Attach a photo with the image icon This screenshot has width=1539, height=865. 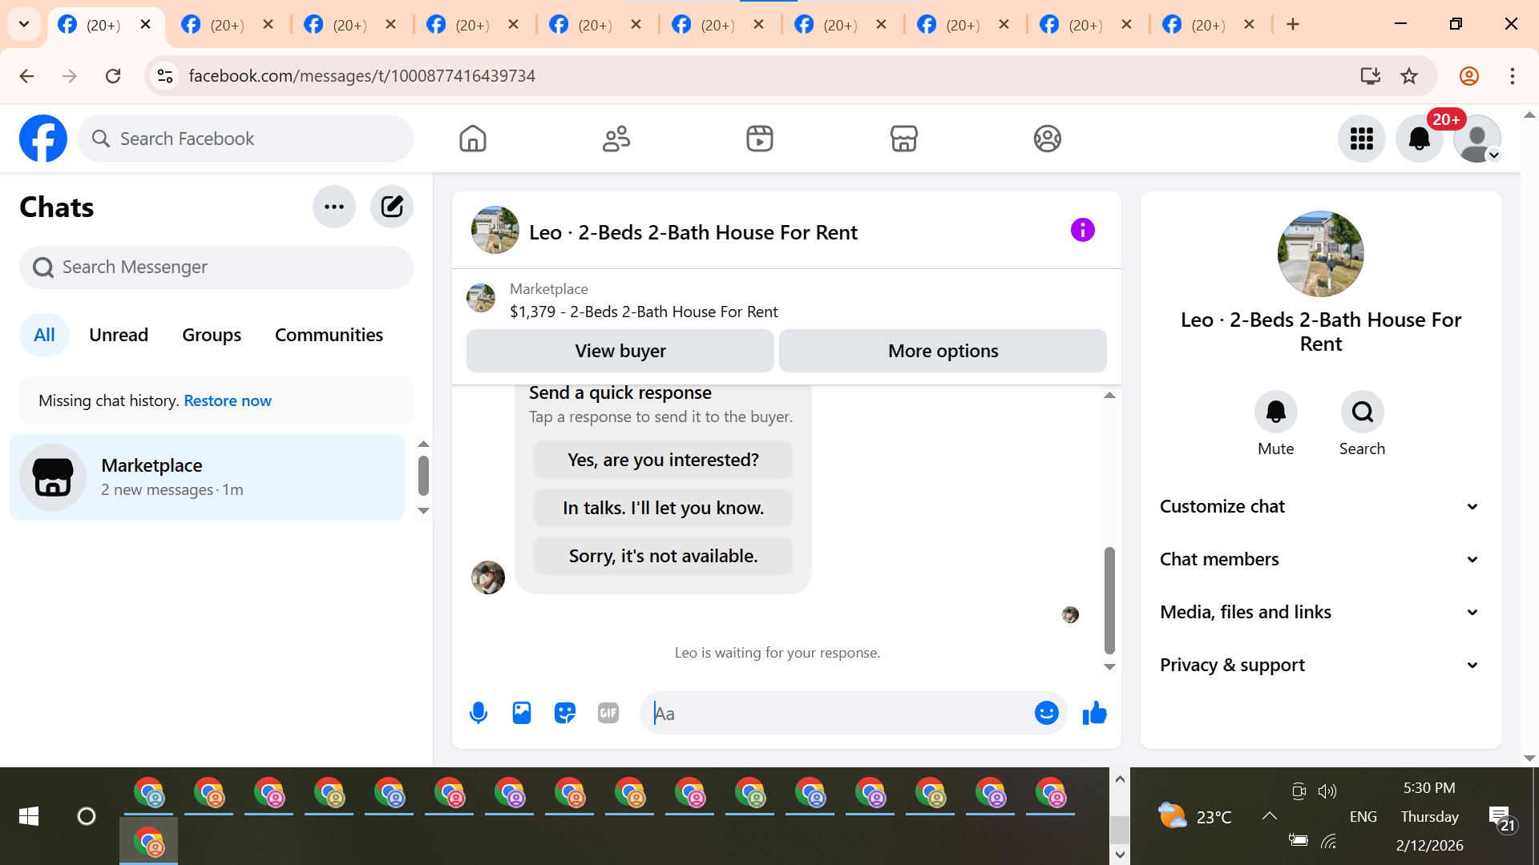522,713
